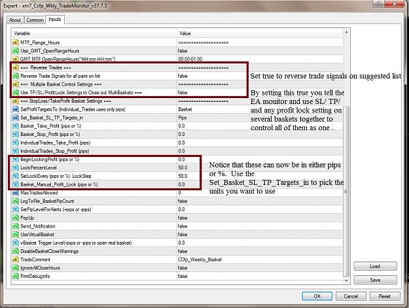Viewport: 409px width, 308px height.
Task: Click the number icon beside BeginLockingProfit
Action: (x=16, y=159)
